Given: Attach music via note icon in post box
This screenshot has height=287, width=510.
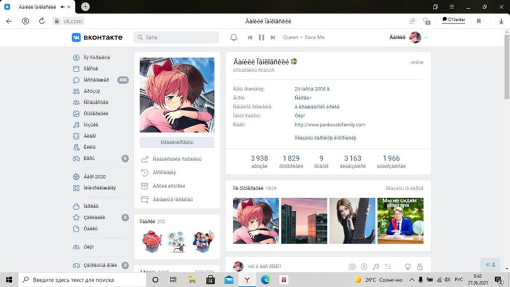Looking at the screenshot, I should click(x=376, y=267).
